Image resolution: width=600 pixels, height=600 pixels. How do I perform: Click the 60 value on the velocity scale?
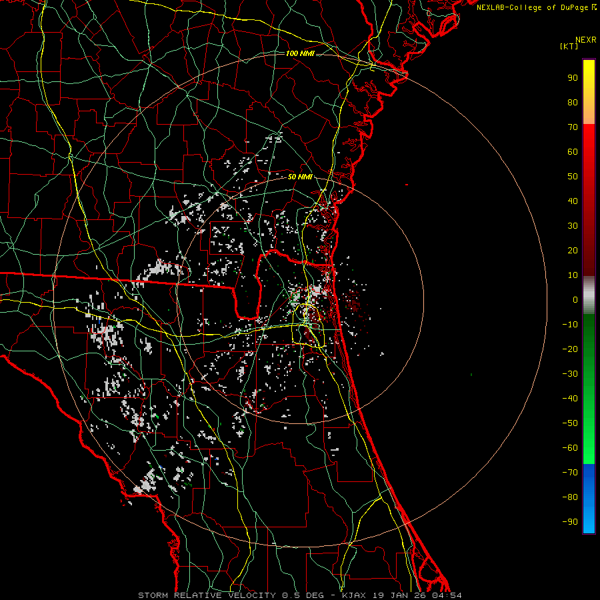coord(573,152)
